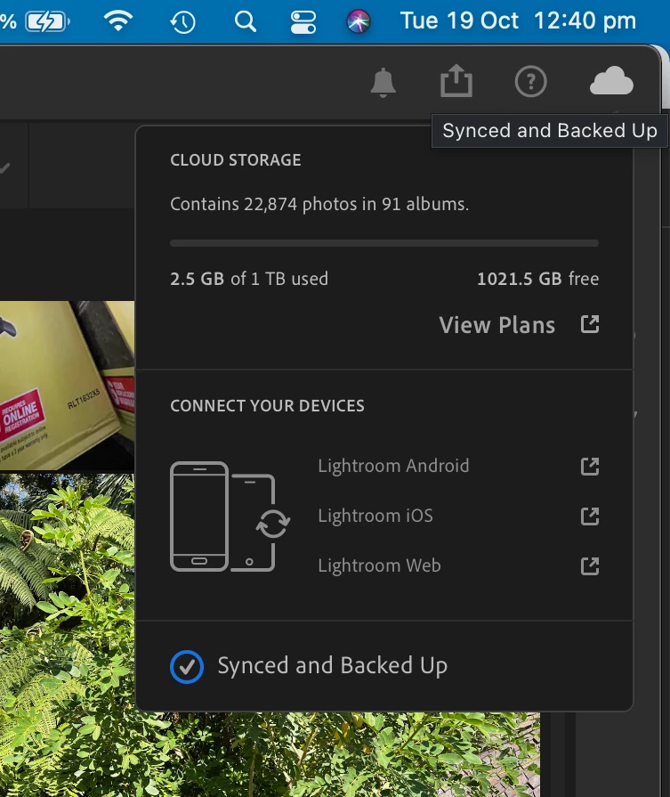Screen dimensions: 670x797
Task: Click the 2.5 GB of 1 TB used text
Action: [249, 279]
